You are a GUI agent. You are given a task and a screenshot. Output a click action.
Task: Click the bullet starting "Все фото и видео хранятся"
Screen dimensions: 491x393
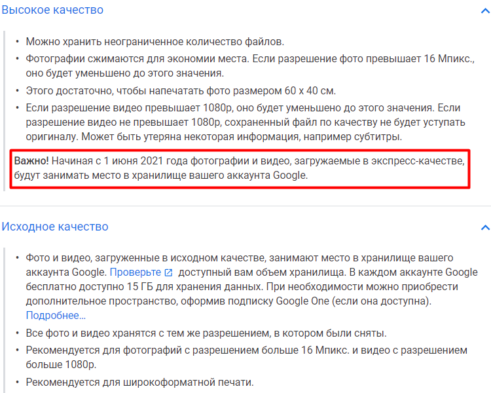[x=206, y=332]
